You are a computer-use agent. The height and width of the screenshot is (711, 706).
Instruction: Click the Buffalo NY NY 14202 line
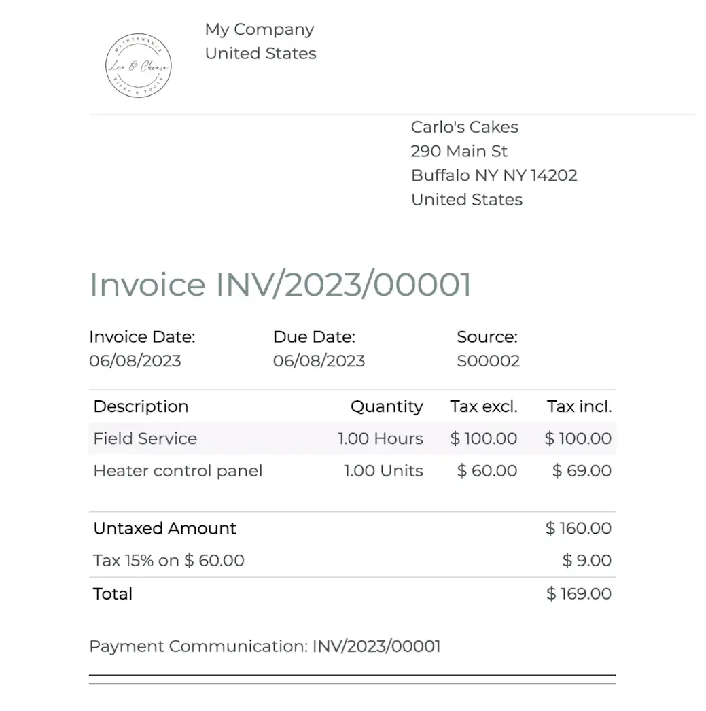click(x=494, y=175)
